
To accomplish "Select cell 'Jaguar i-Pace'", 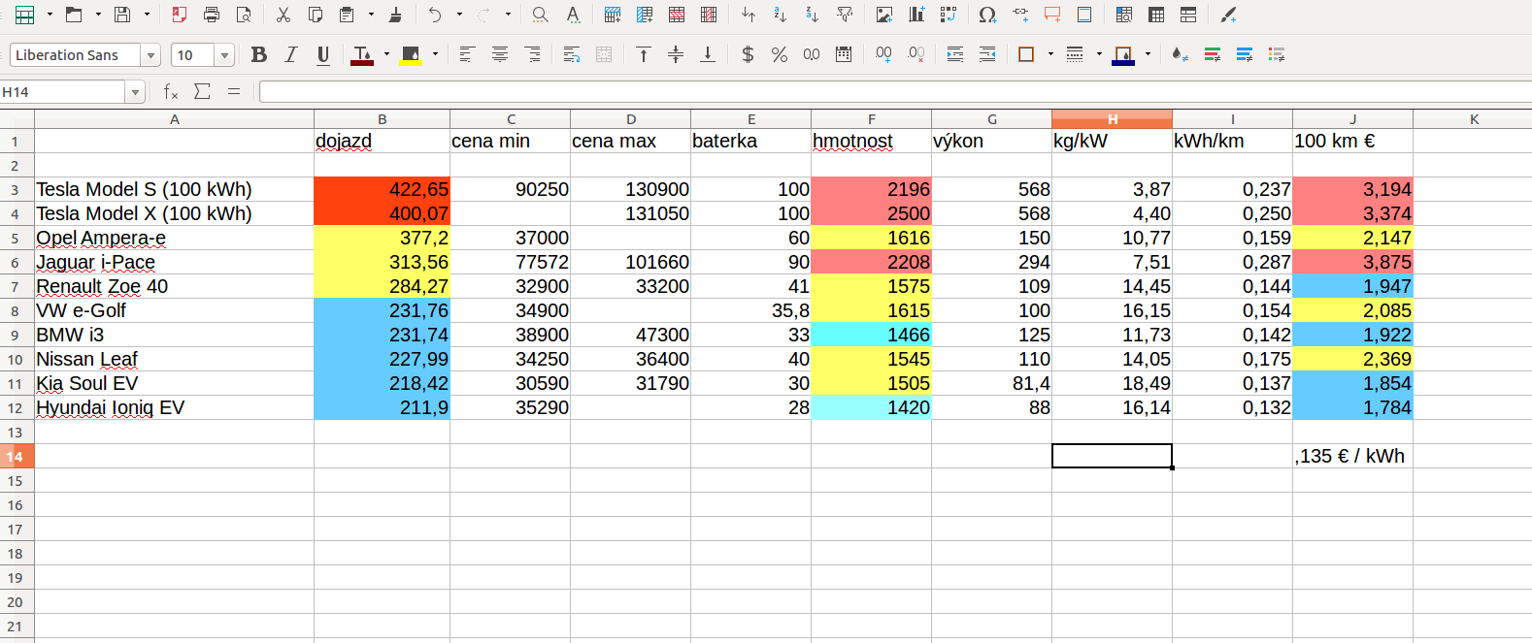I will (x=174, y=262).
